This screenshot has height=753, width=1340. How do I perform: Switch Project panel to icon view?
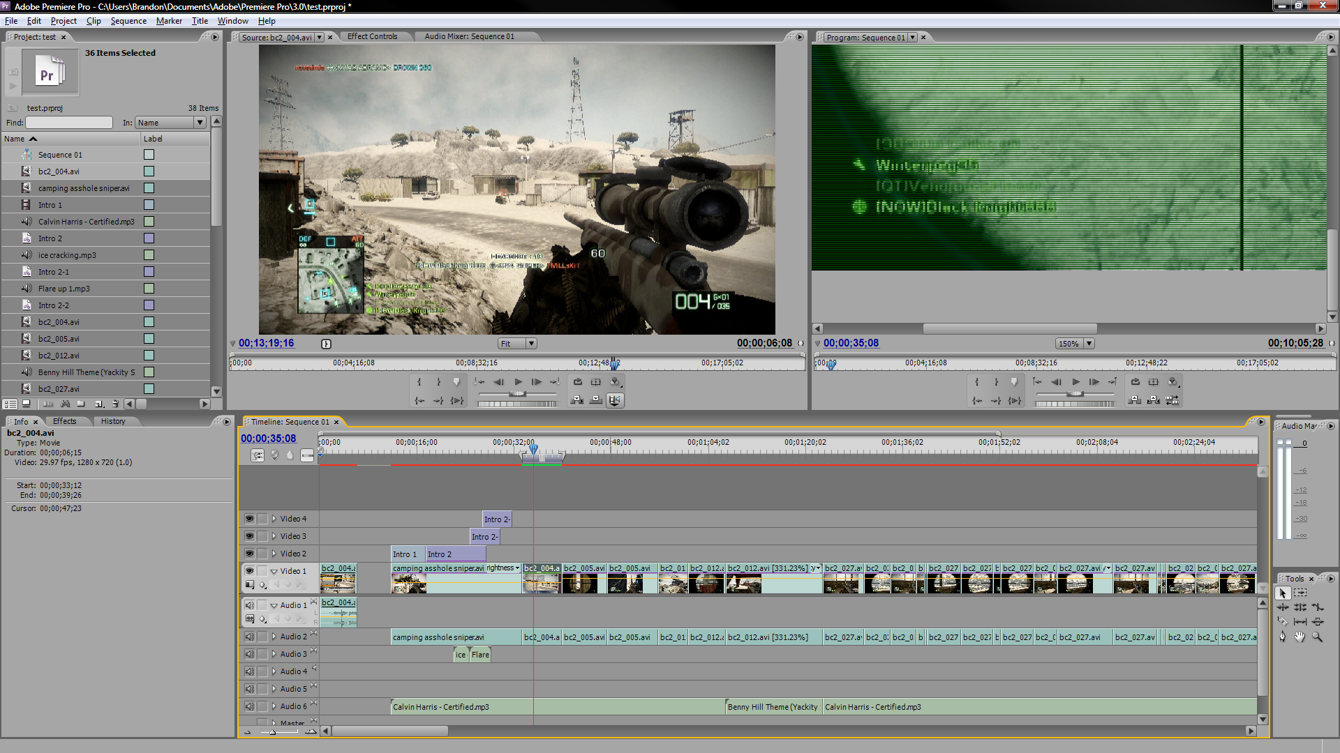click(27, 404)
